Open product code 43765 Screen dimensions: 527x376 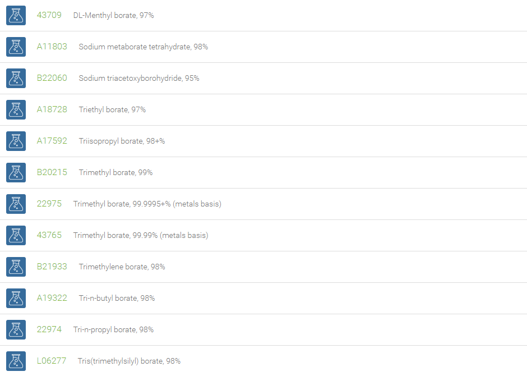tap(49, 235)
